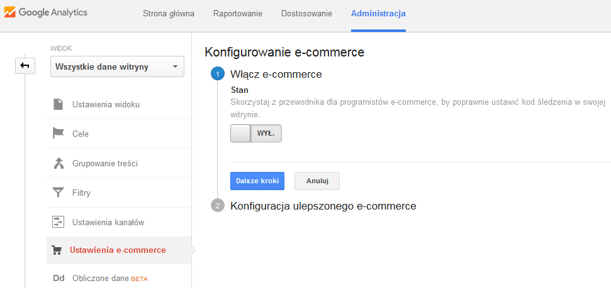The height and width of the screenshot is (288, 611).
Task: Click the Dalsze kroki button
Action: [x=257, y=181]
